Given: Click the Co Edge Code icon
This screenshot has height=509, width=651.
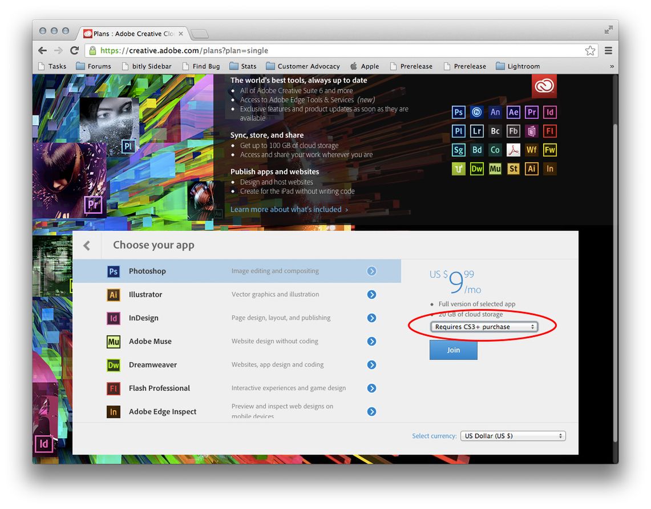Looking at the screenshot, I should tap(495, 150).
